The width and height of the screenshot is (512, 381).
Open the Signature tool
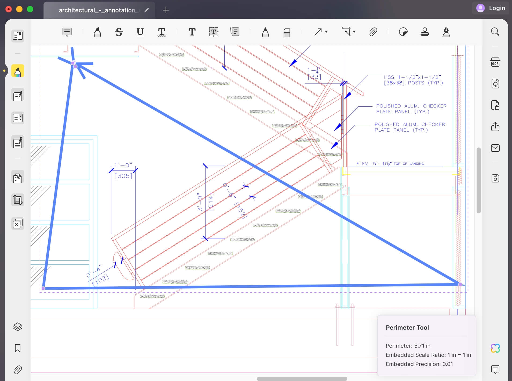coord(446,32)
